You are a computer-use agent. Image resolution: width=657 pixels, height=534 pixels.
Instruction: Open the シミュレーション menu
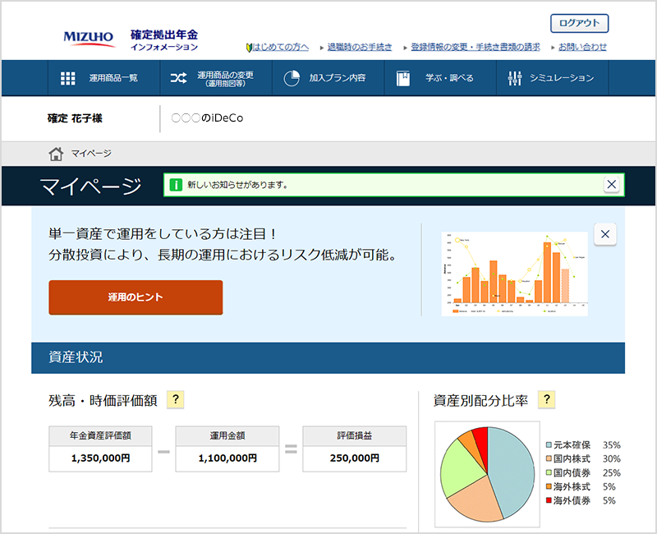click(553, 78)
